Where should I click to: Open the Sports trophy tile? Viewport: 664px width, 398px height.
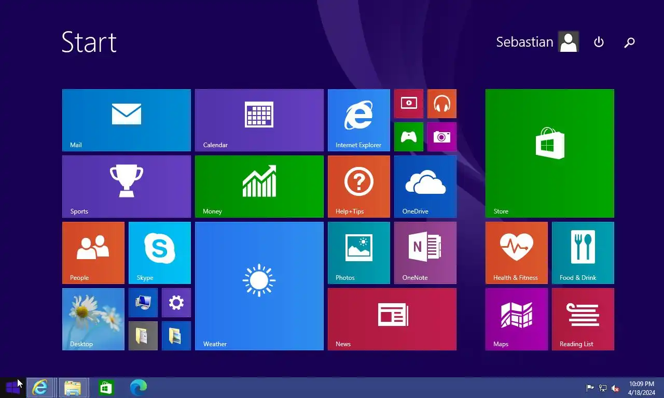127,187
